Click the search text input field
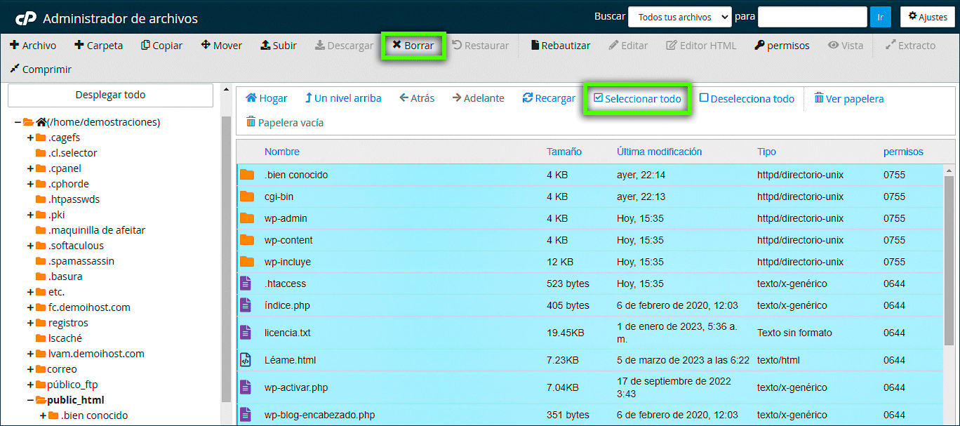The width and height of the screenshot is (960, 426). pos(812,17)
